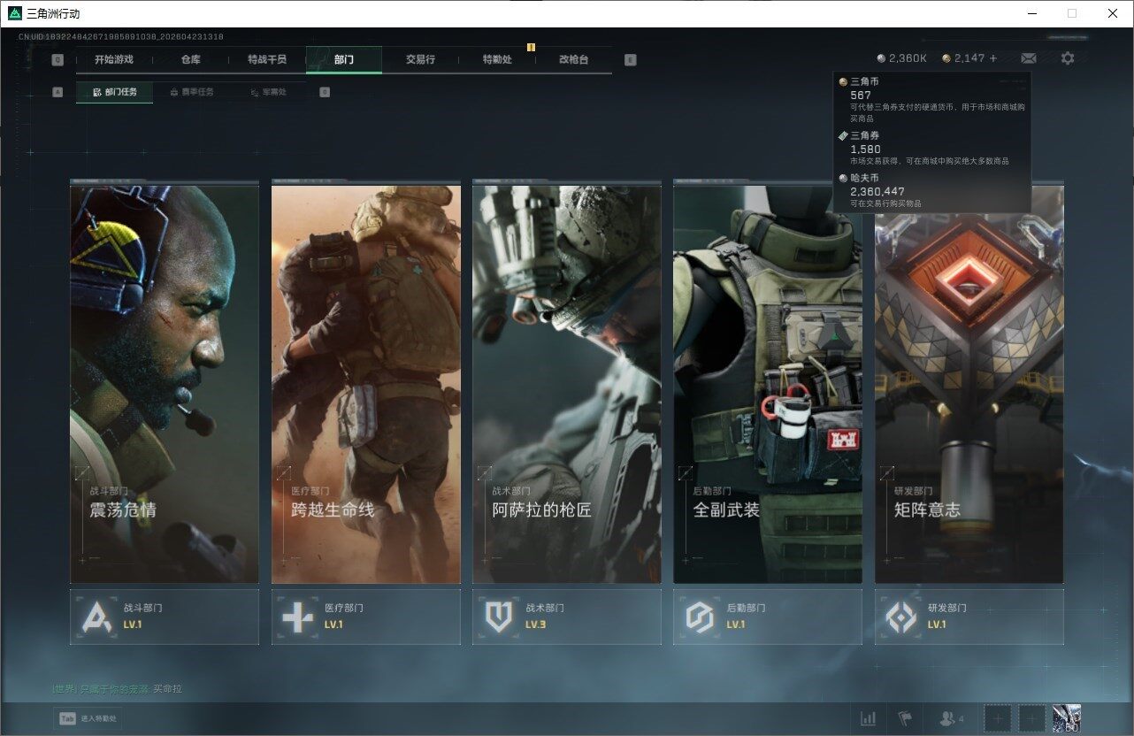The image size is (1134, 736).
Task: Switch to the 仓库 tab
Action: 190,59
